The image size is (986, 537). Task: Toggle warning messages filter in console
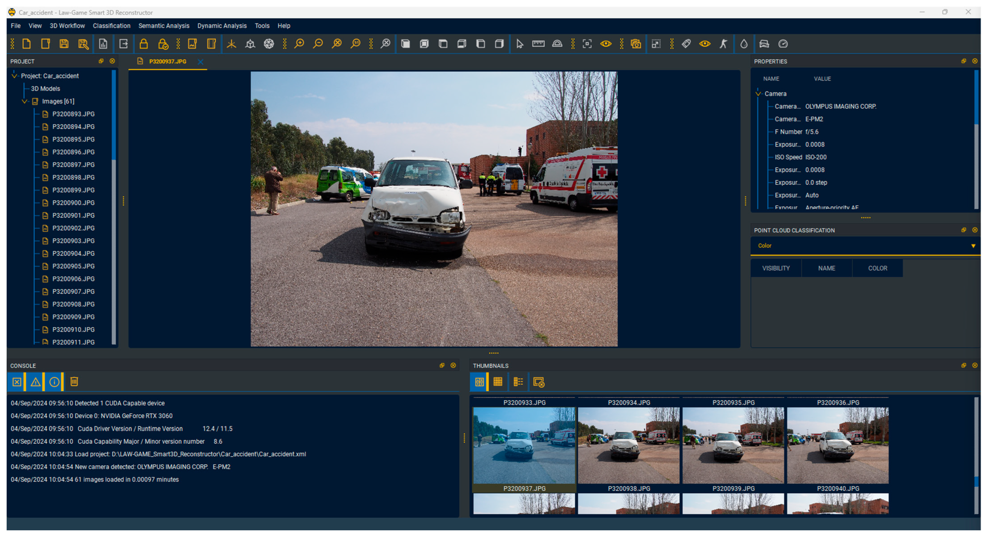35,382
